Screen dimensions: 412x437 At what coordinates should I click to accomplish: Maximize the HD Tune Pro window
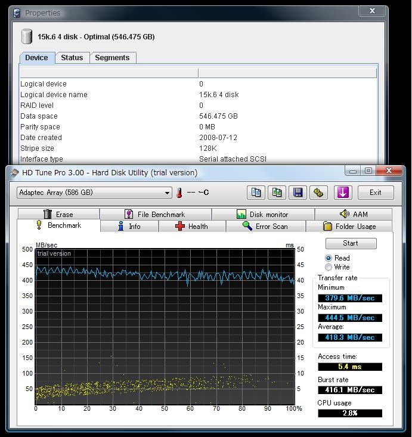(x=368, y=171)
